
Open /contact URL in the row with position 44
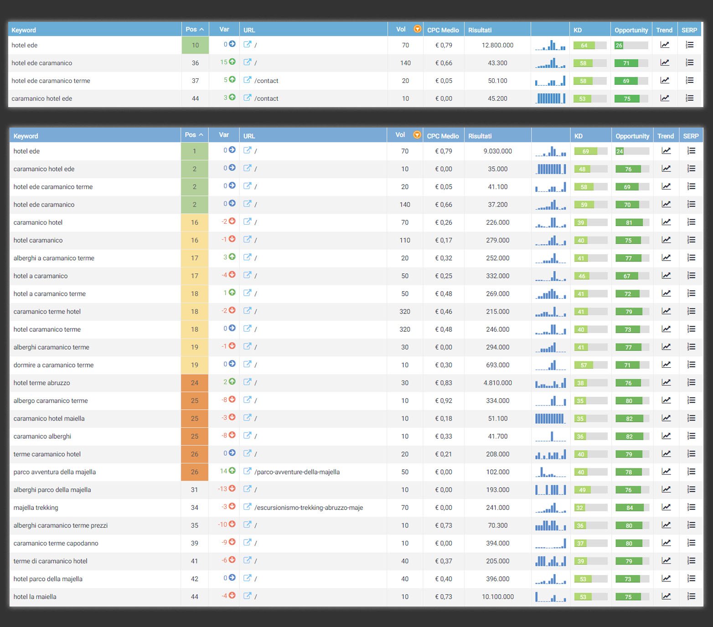(x=266, y=98)
